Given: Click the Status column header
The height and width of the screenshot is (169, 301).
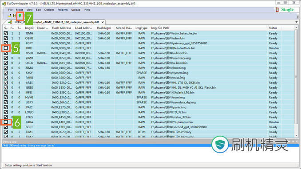Looking at the screenshot, I should coord(273,28).
